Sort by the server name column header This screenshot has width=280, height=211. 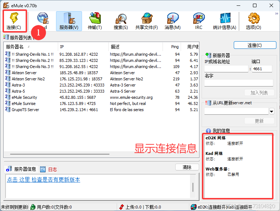coord(31,47)
